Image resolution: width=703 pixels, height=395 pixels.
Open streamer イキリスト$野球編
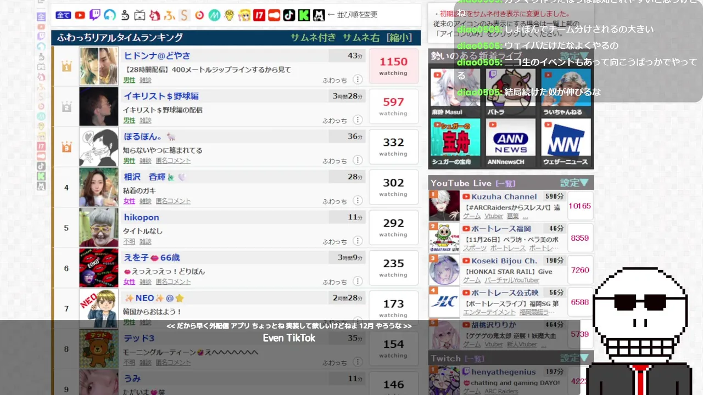coord(161,96)
